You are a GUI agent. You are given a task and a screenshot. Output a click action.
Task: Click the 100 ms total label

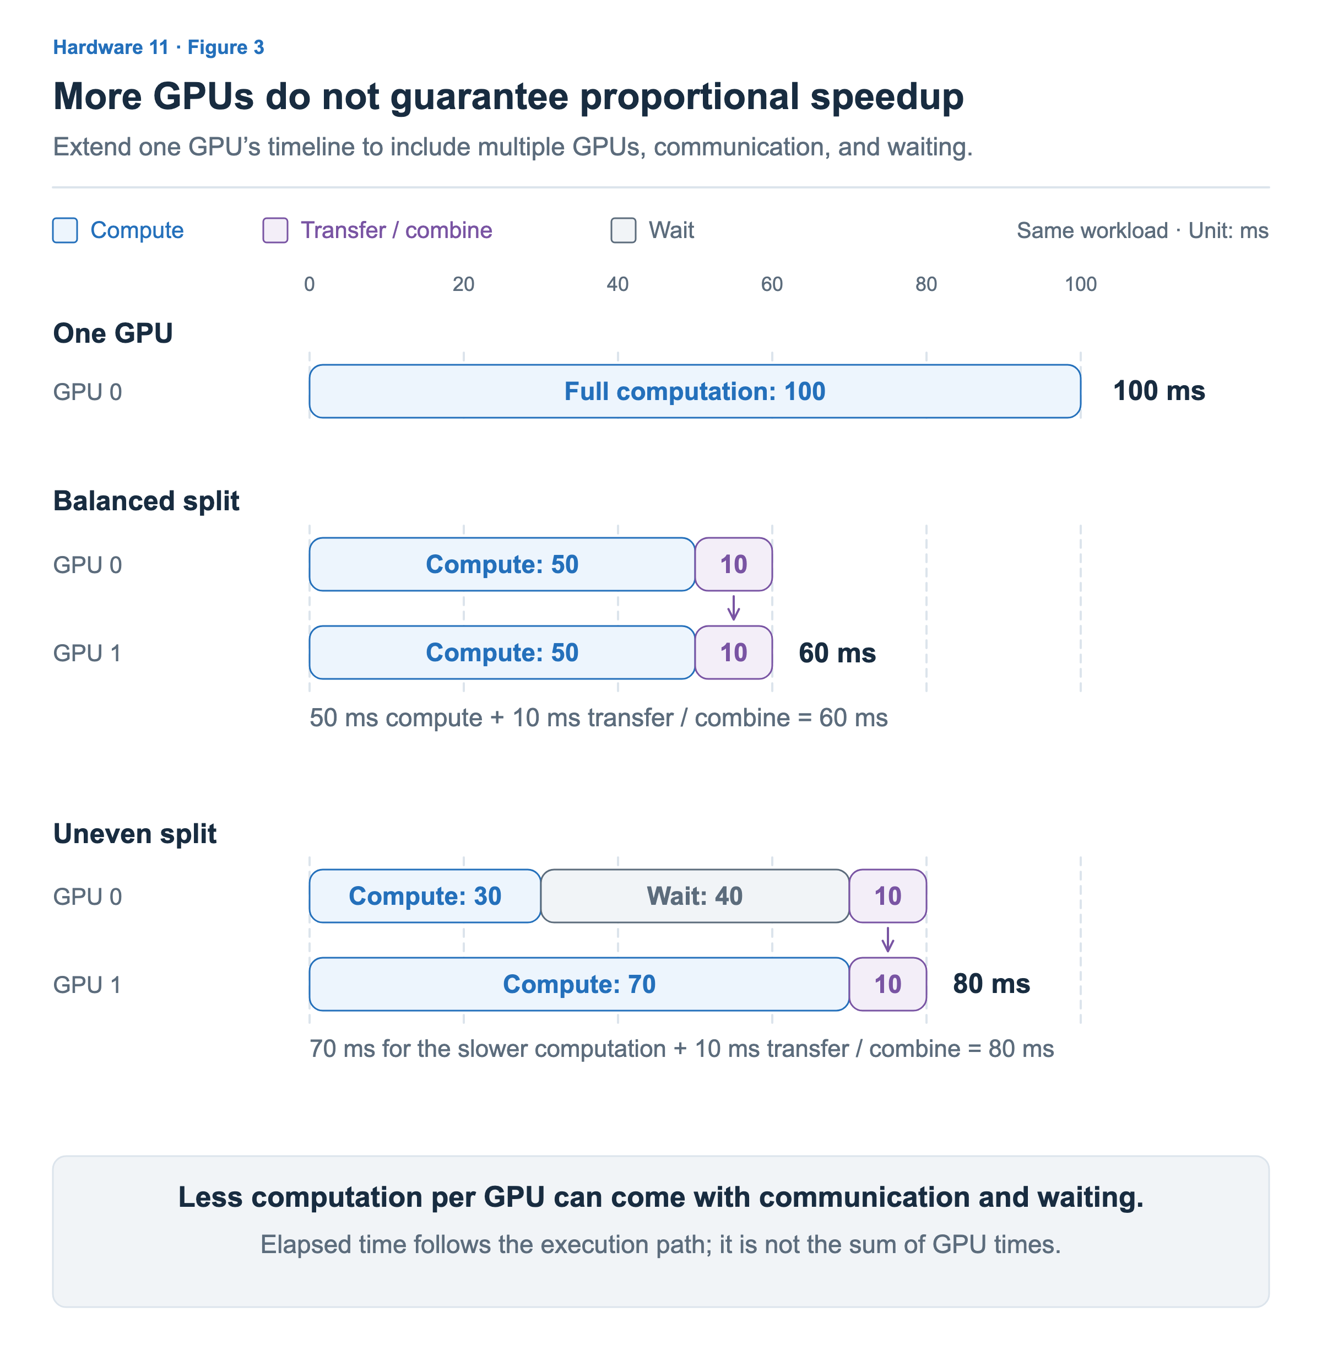click(x=1159, y=391)
